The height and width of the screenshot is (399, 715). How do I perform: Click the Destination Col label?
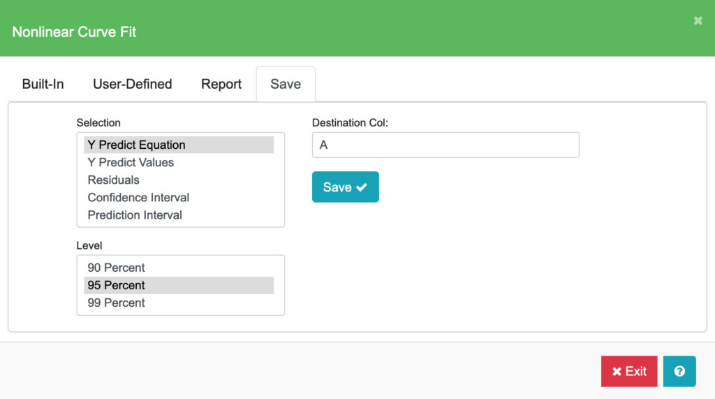click(x=349, y=122)
